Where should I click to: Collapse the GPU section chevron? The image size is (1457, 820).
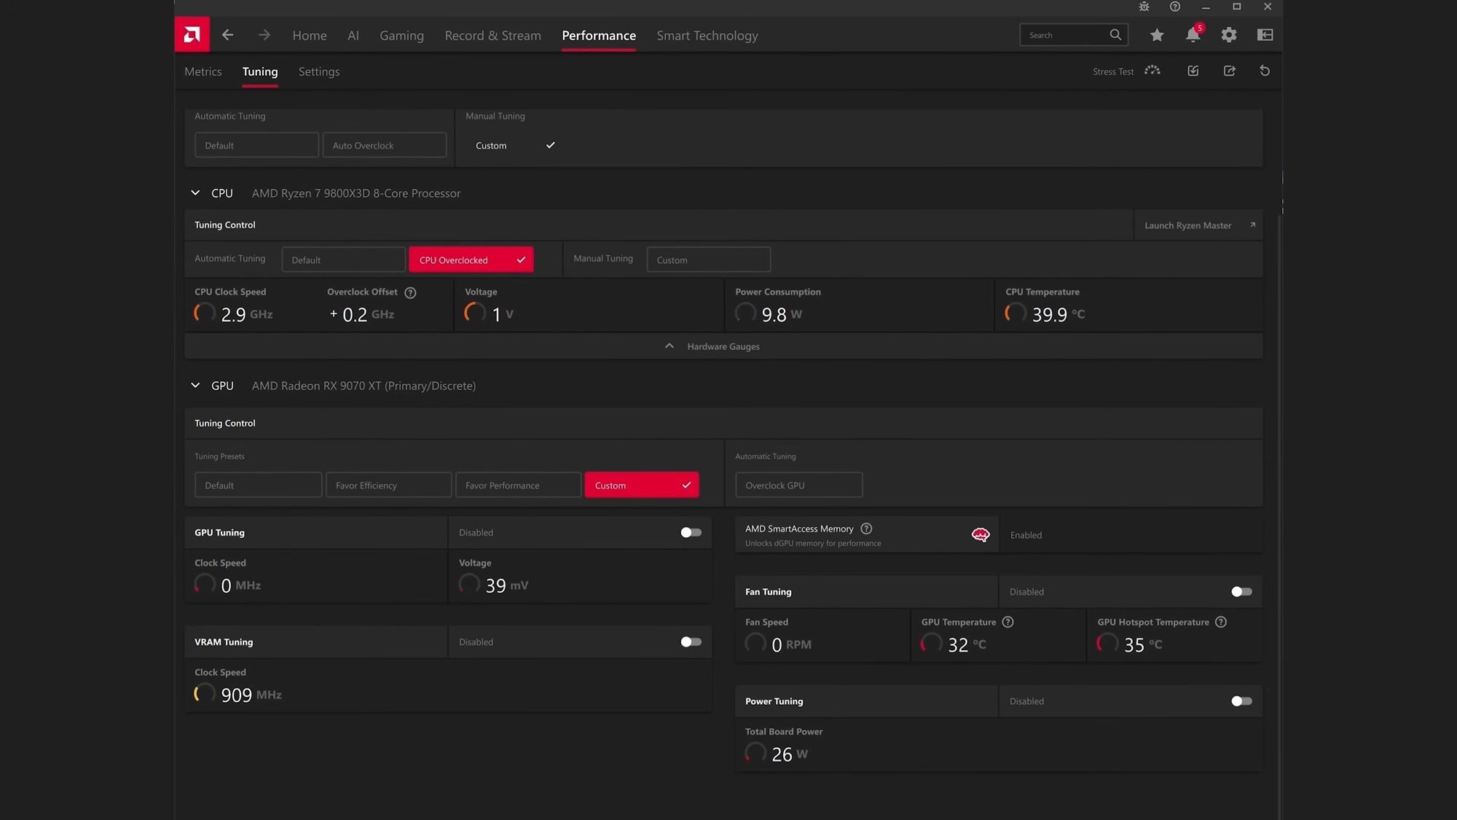pyautogui.click(x=195, y=386)
